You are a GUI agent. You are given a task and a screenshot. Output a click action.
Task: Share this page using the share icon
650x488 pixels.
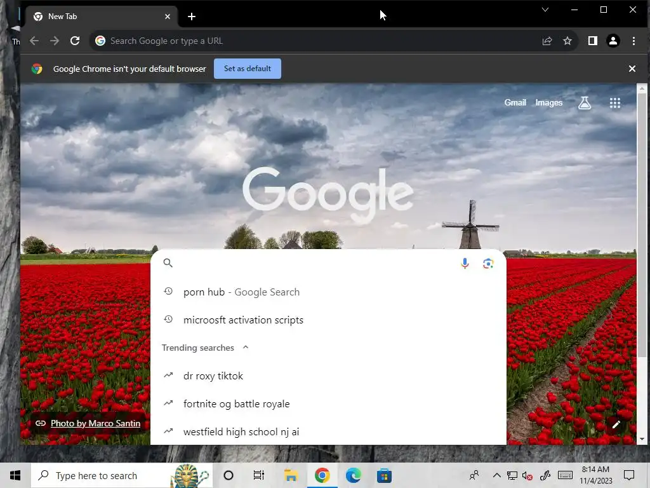pyautogui.click(x=547, y=41)
